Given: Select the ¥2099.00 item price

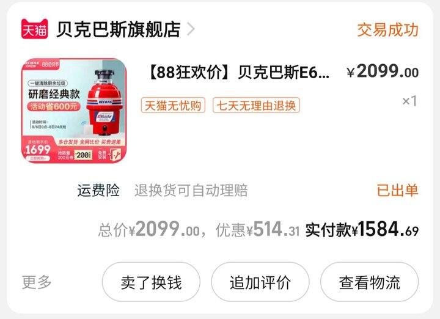Looking at the screenshot, I should click(383, 71).
